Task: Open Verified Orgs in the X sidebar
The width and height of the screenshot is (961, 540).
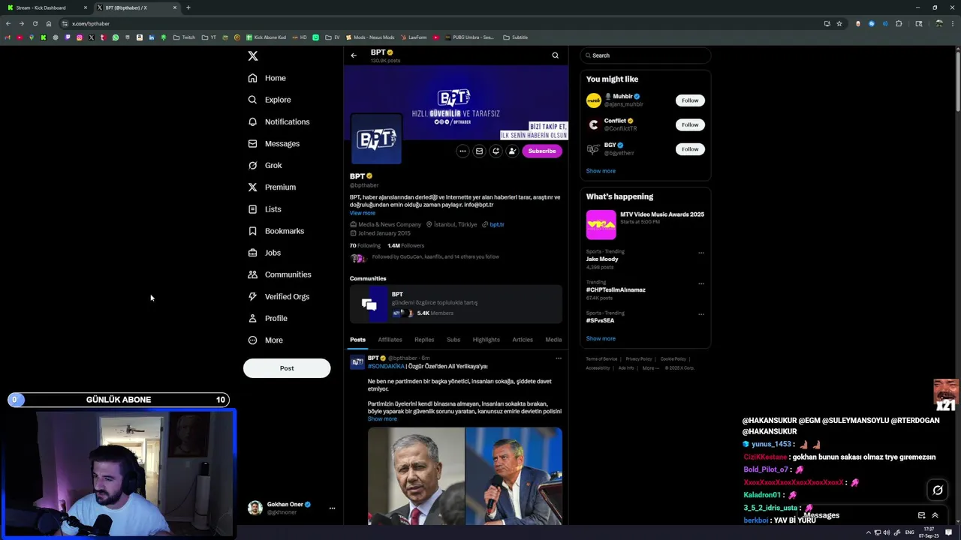Action: tap(279, 296)
